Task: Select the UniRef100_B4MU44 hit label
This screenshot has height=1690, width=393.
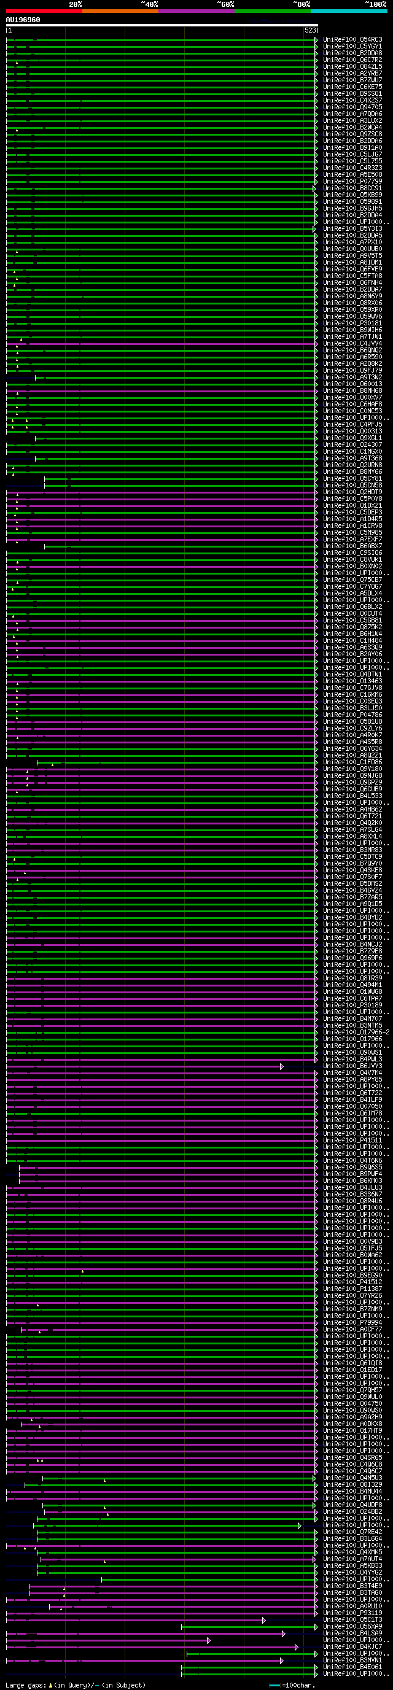Action: point(352,1492)
